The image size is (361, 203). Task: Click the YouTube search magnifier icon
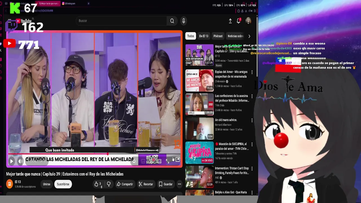click(x=172, y=21)
